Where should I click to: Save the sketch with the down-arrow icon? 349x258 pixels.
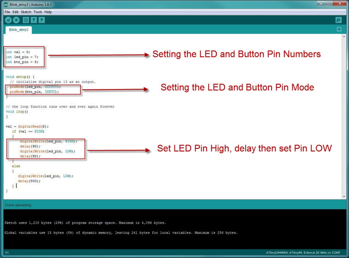(x=42, y=20)
